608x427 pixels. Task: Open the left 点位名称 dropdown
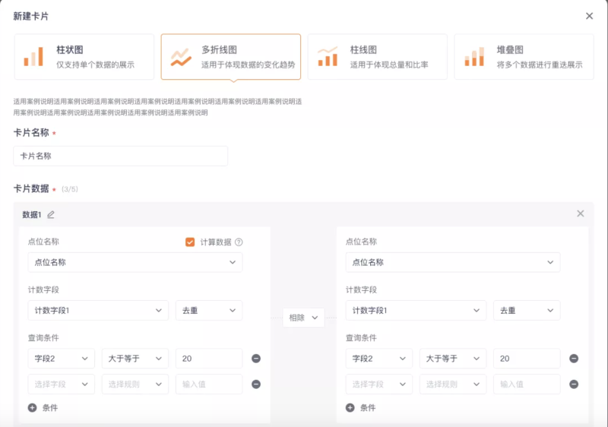pyautogui.click(x=135, y=263)
